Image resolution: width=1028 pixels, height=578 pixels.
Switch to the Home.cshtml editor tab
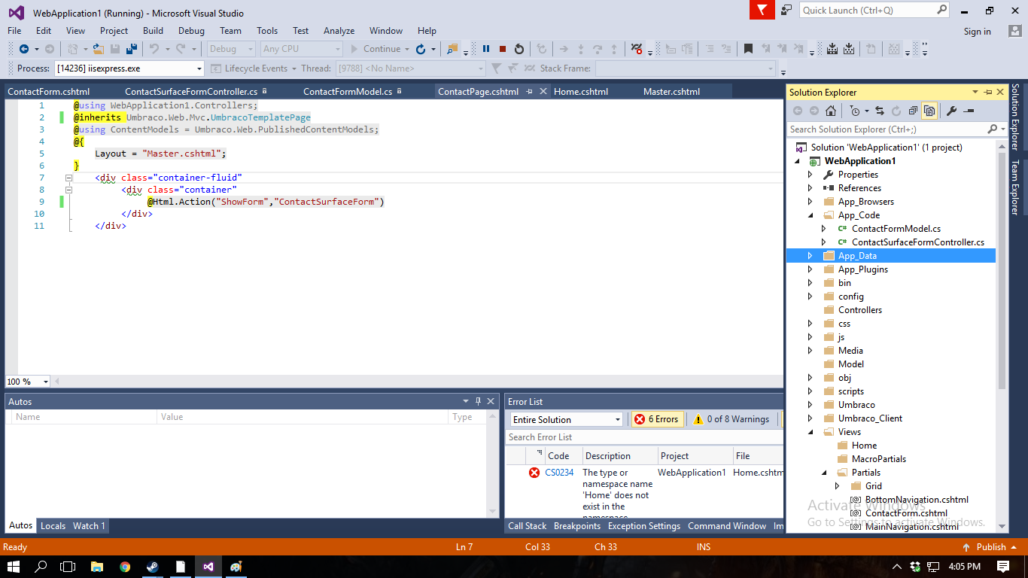tap(580, 92)
